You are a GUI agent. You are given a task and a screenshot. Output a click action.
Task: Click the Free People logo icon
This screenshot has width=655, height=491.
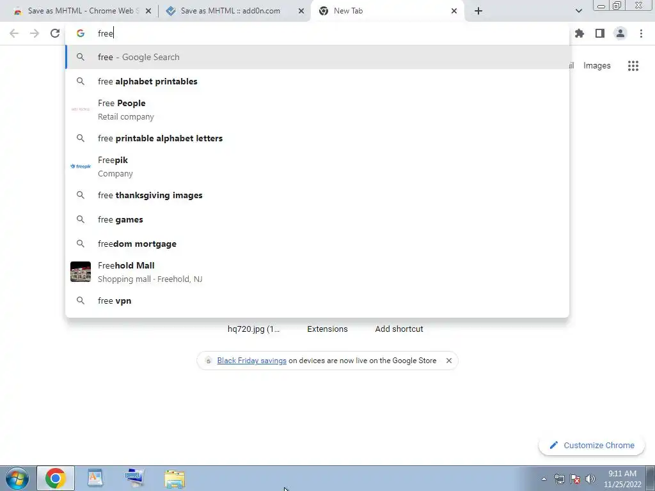(x=81, y=109)
